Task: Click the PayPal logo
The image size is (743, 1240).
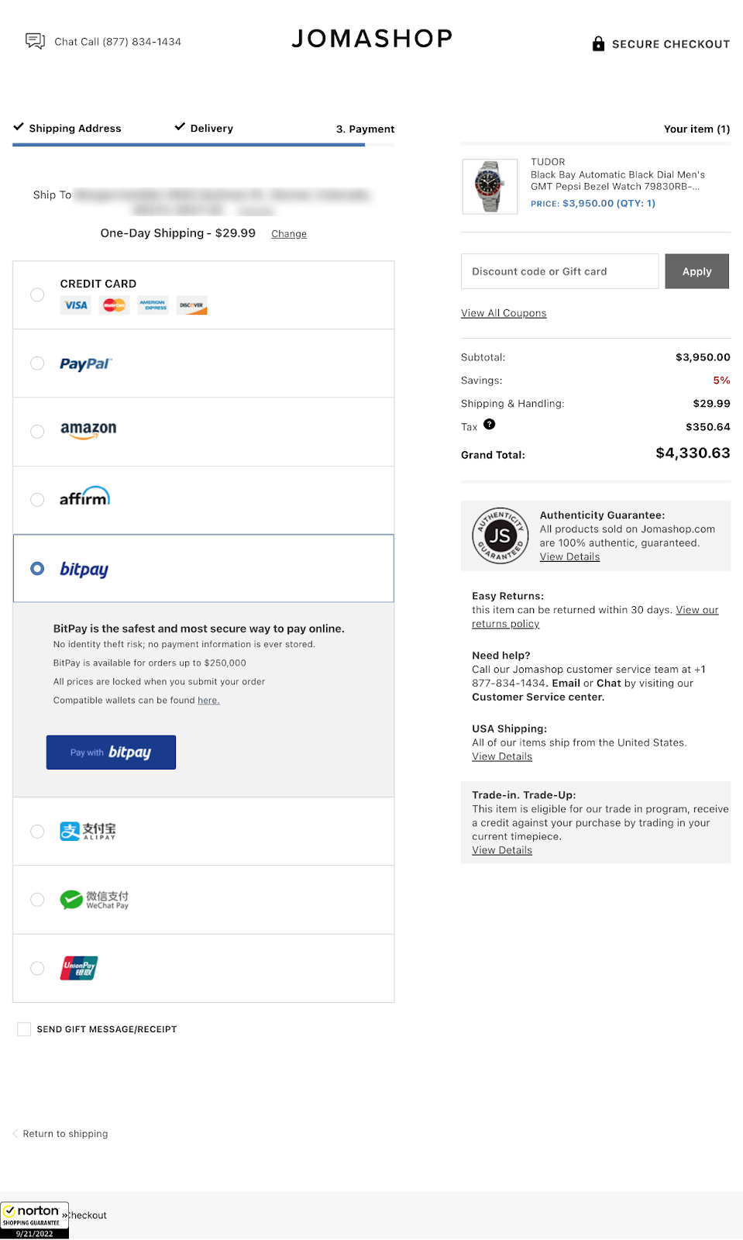Action: coord(86,363)
